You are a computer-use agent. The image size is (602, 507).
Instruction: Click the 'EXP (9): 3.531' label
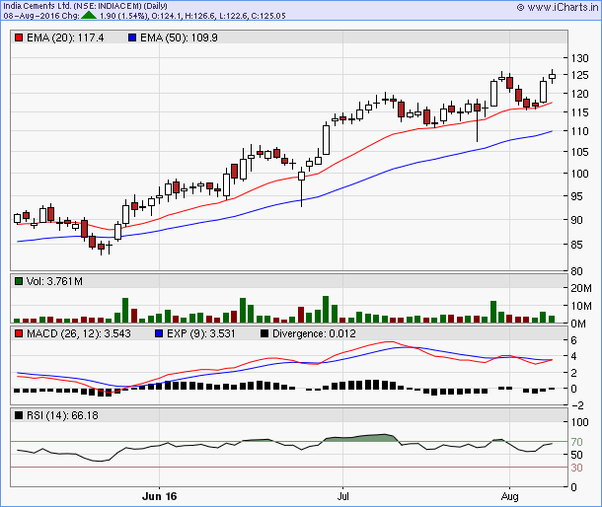tap(200, 333)
